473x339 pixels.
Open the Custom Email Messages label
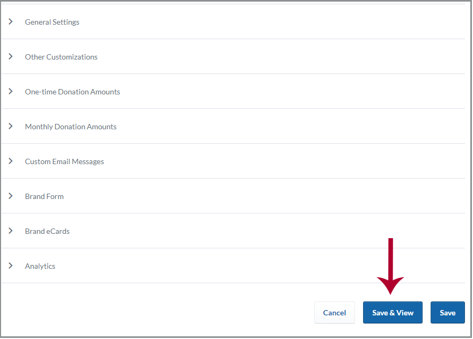[x=64, y=161]
